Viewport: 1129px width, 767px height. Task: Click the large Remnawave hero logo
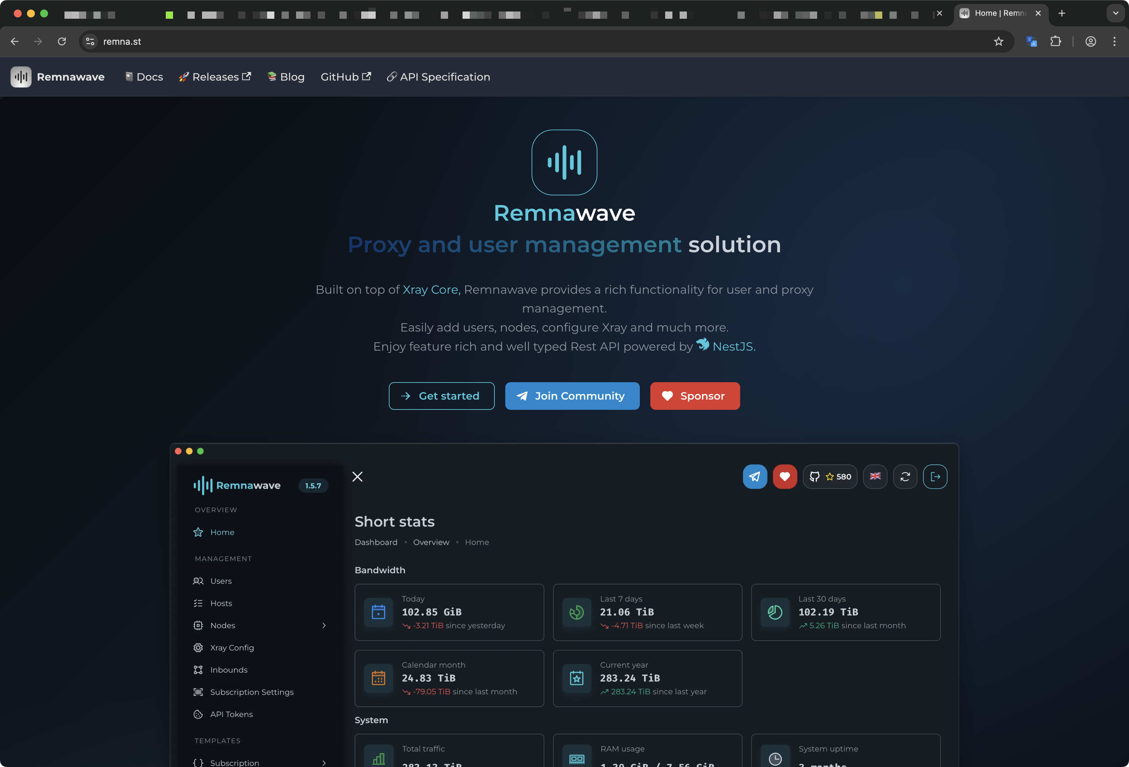click(x=564, y=162)
